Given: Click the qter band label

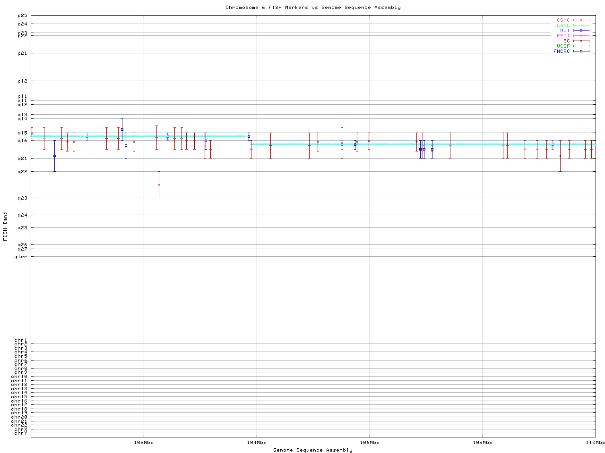Looking at the screenshot, I should click(x=21, y=257).
